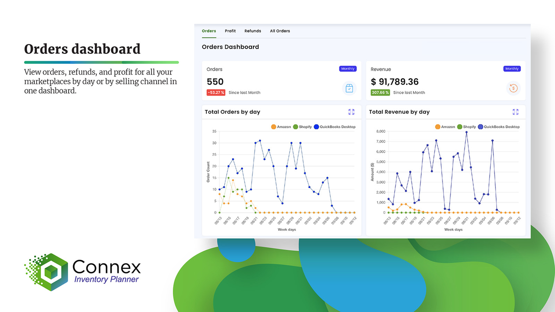Click the Orders Dashboard heading
Image resolution: width=555 pixels, height=312 pixels.
click(x=230, y=47)
